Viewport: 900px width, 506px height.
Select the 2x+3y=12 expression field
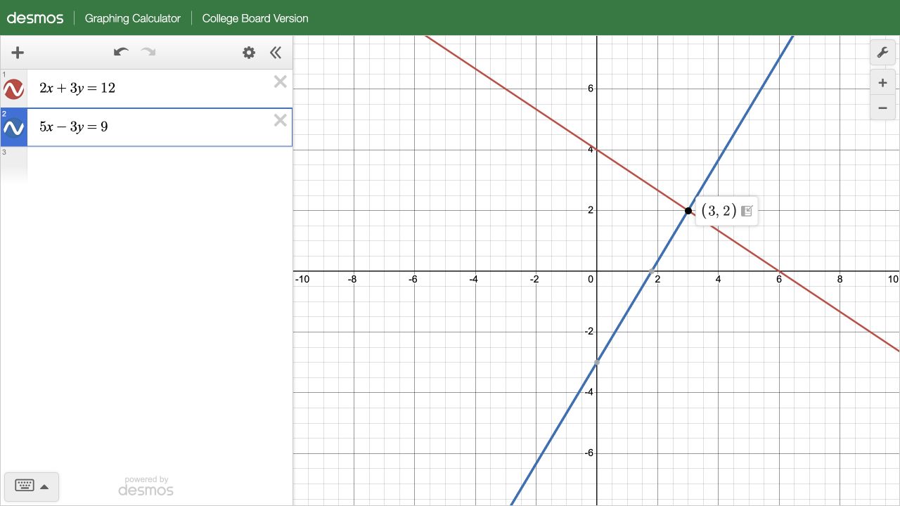160,89
